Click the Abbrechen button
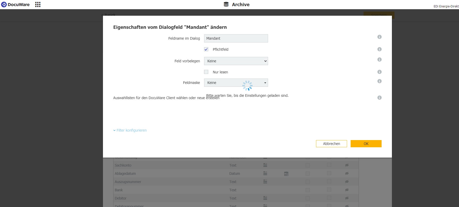 point(331,144)
